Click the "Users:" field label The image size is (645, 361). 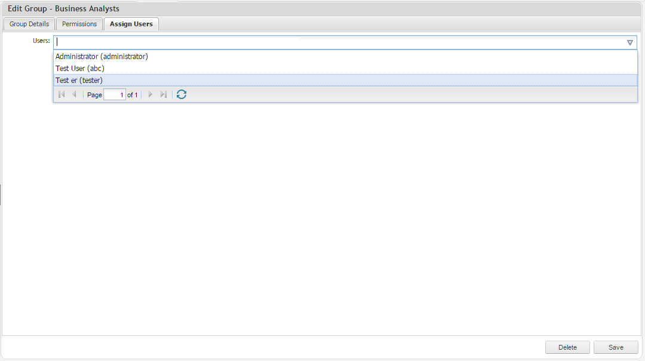[41, 41]
